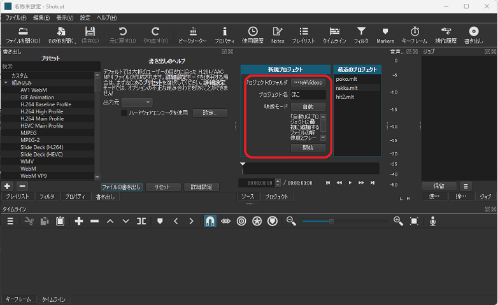Click the Ripple Delete minus icon
This screenshot has width=498, height=305.
95,221
